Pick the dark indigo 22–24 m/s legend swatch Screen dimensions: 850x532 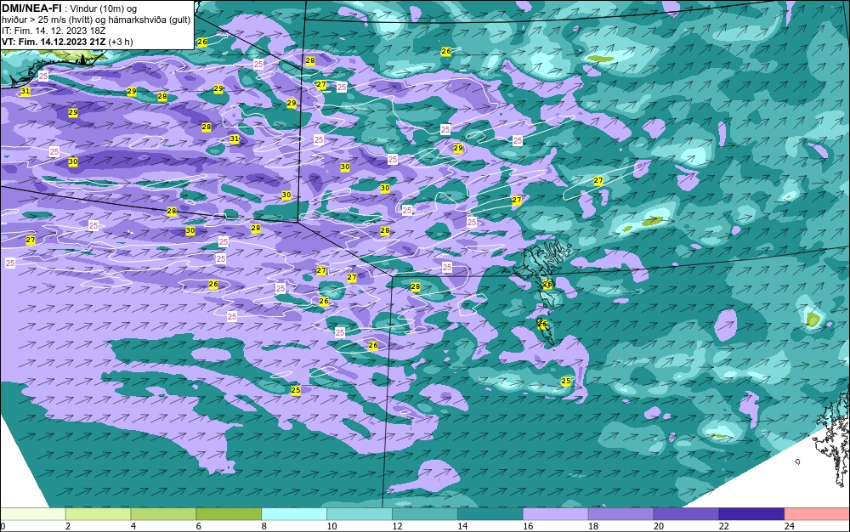tap(751, 514)
